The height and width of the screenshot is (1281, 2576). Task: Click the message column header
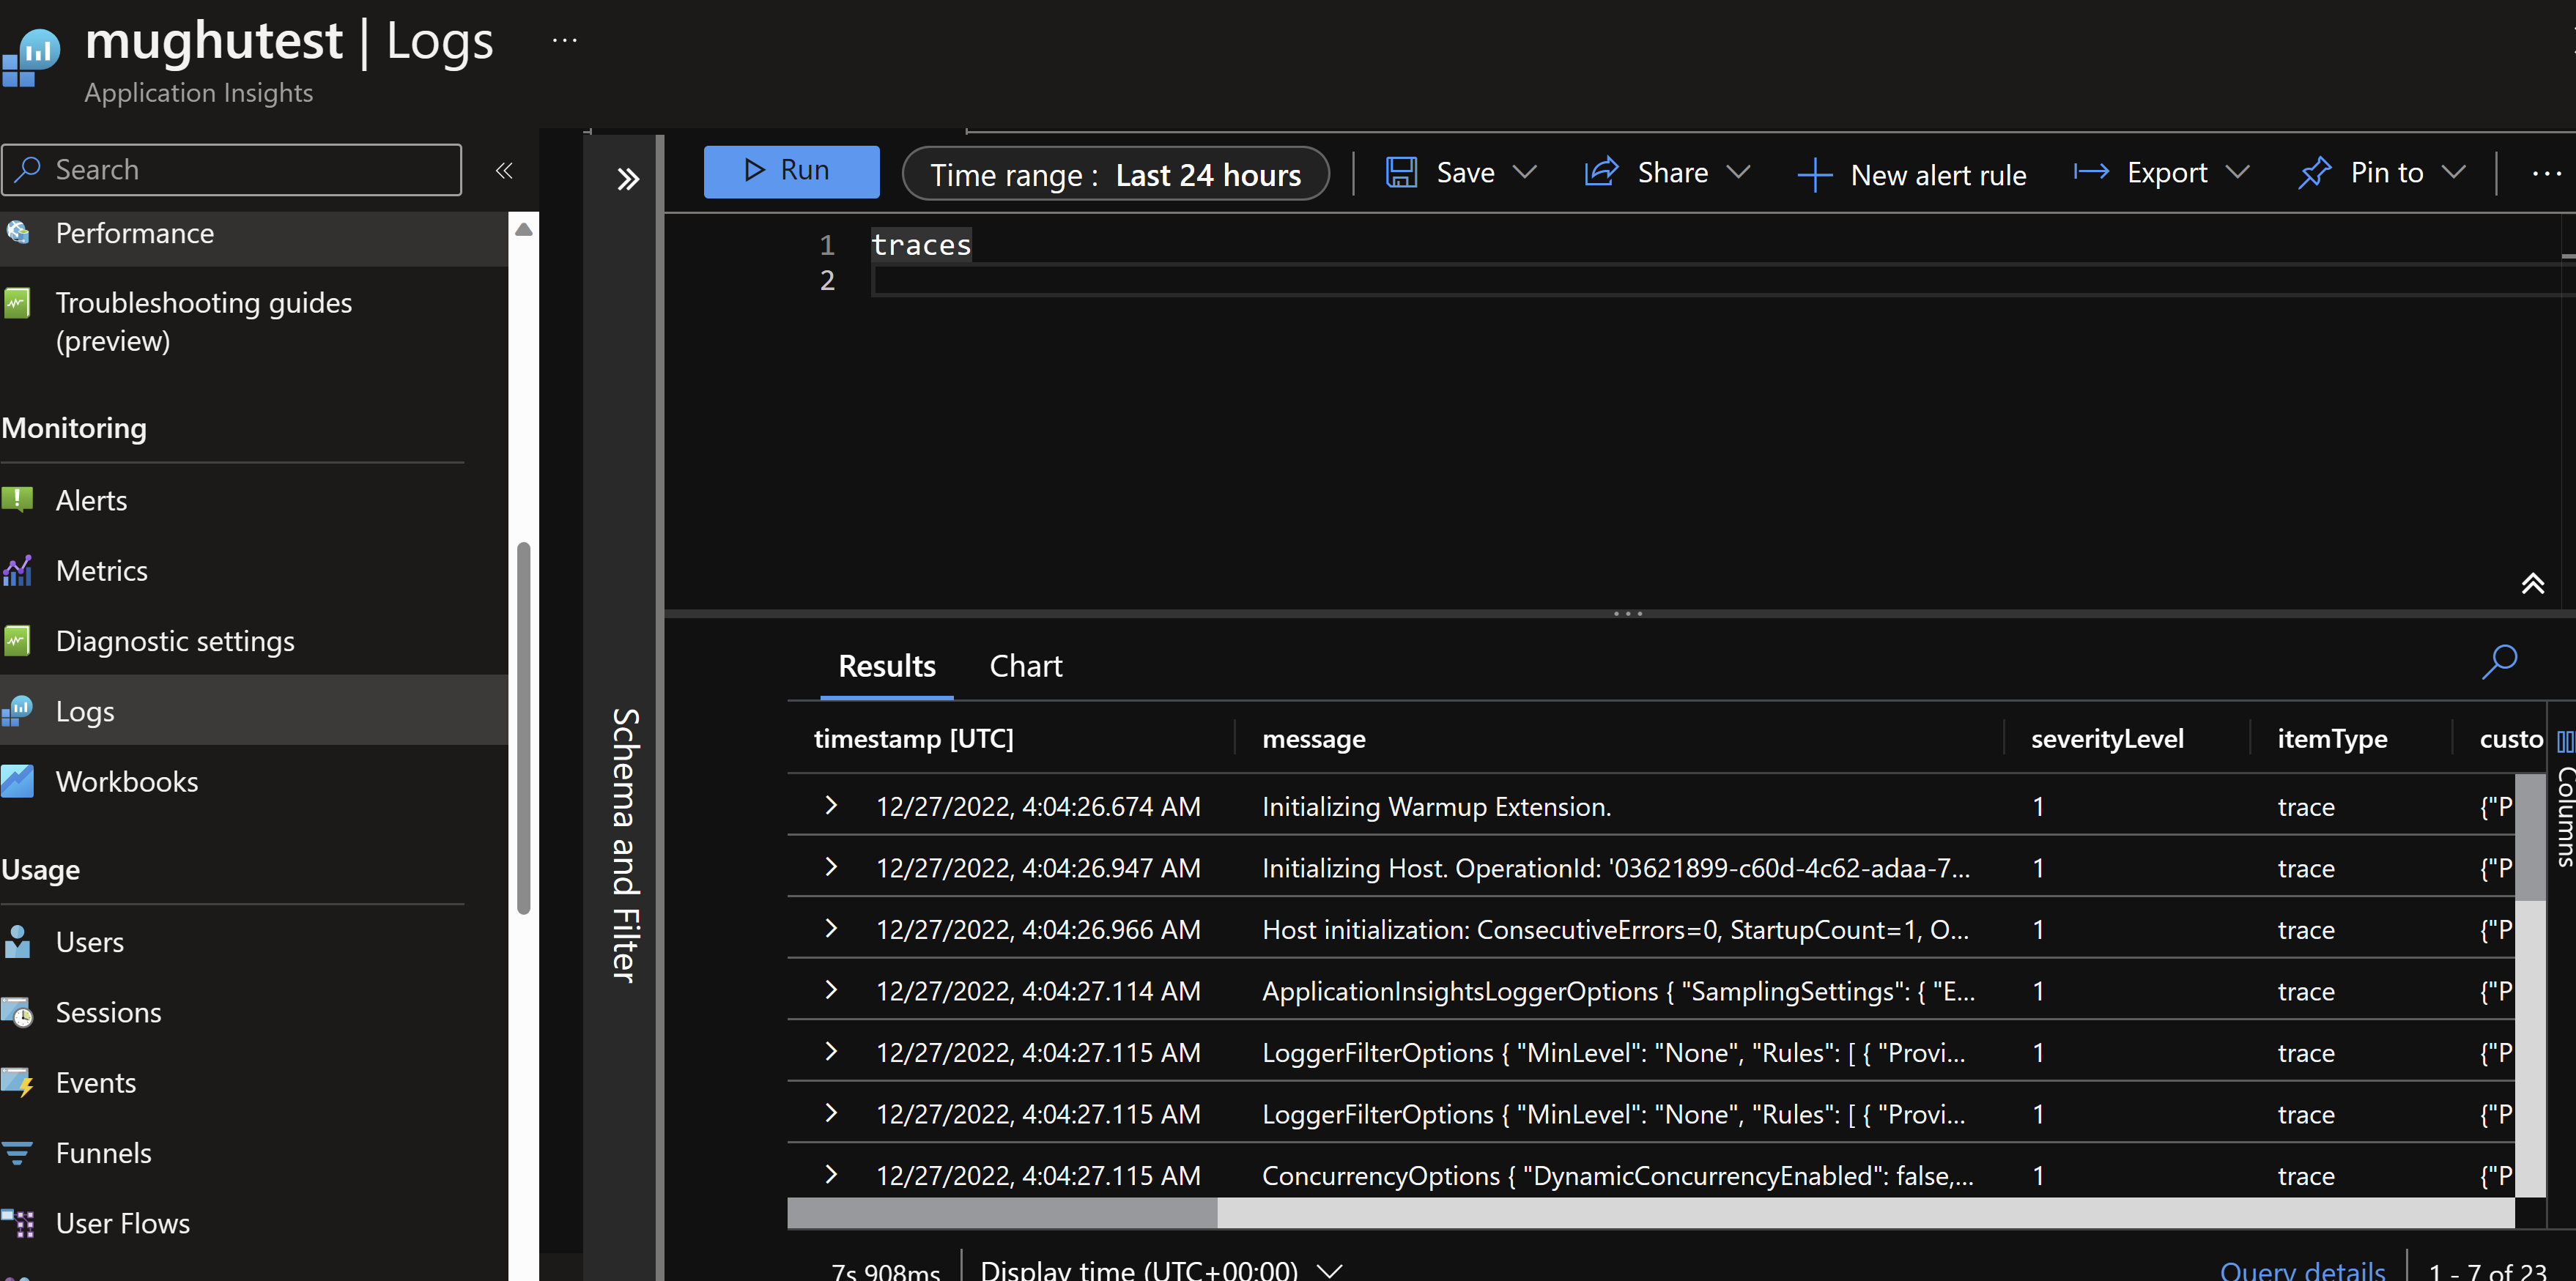pyautogui.click(x=1313, y=739)
